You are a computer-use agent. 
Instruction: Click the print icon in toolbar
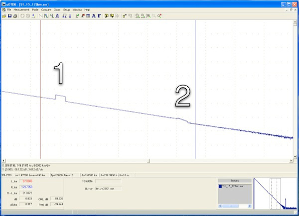(x=14, y=16)
